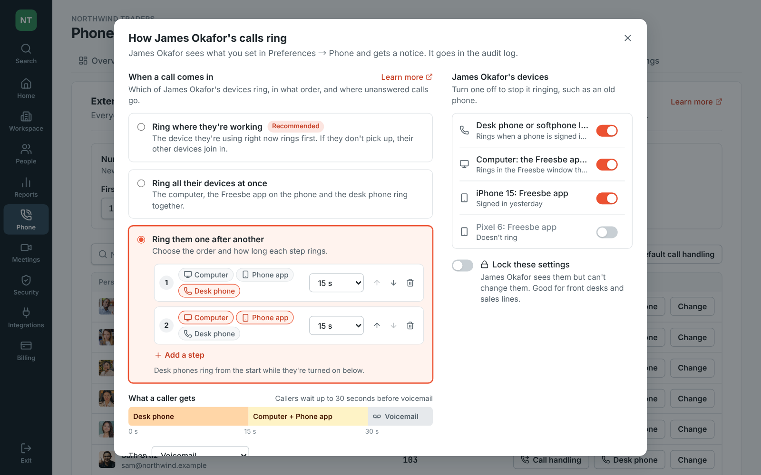
Task: Toggle Computer chip in step 2
Action: click(206, 317)
